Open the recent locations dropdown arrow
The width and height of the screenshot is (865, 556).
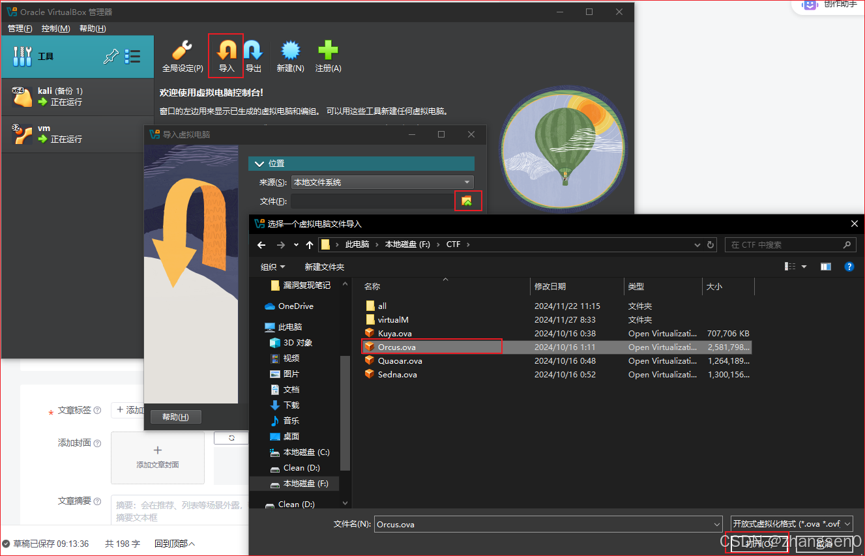(x=296, y=245)
